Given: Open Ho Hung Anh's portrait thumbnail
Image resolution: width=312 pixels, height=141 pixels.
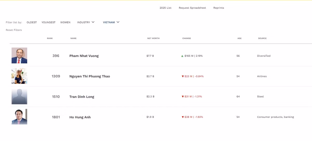Looking at the screenshot, I should [19, 117].
